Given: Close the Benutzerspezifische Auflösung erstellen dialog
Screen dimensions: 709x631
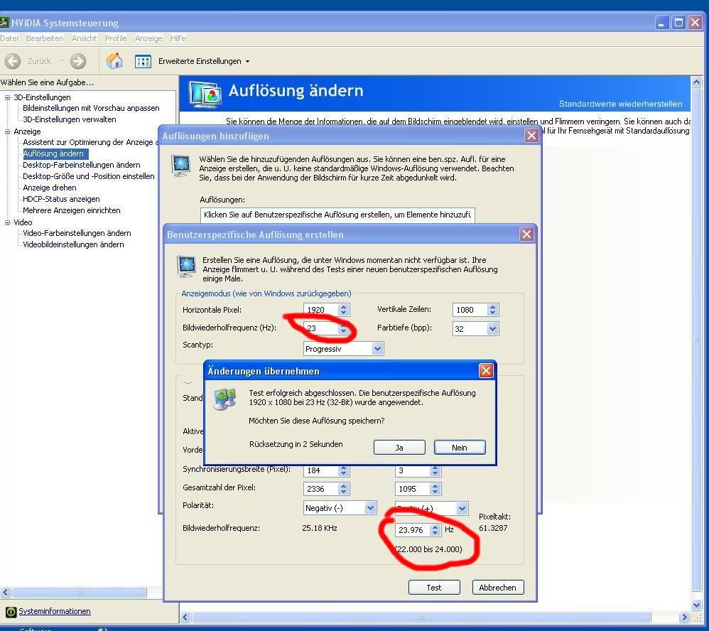Looking at the screenshot, I should coord(526,234).
